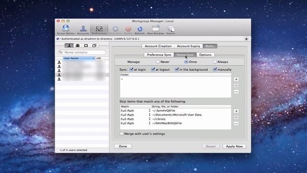Show the Computers list tab

(86, 46)
